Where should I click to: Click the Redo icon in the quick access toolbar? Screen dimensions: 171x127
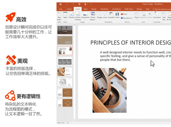(73, 4)
